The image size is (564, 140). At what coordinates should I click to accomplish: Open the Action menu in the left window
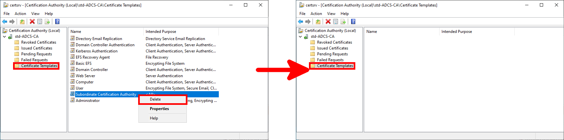(20, 14)
